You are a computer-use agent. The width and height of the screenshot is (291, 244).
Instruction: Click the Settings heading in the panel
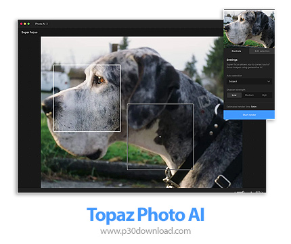coord(232,59)
